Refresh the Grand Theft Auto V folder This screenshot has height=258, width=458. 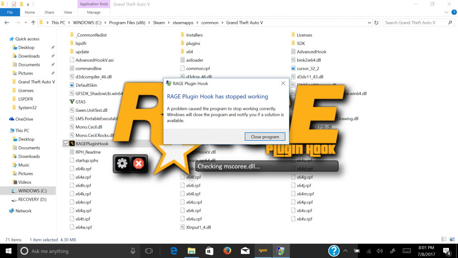[376, 22]
